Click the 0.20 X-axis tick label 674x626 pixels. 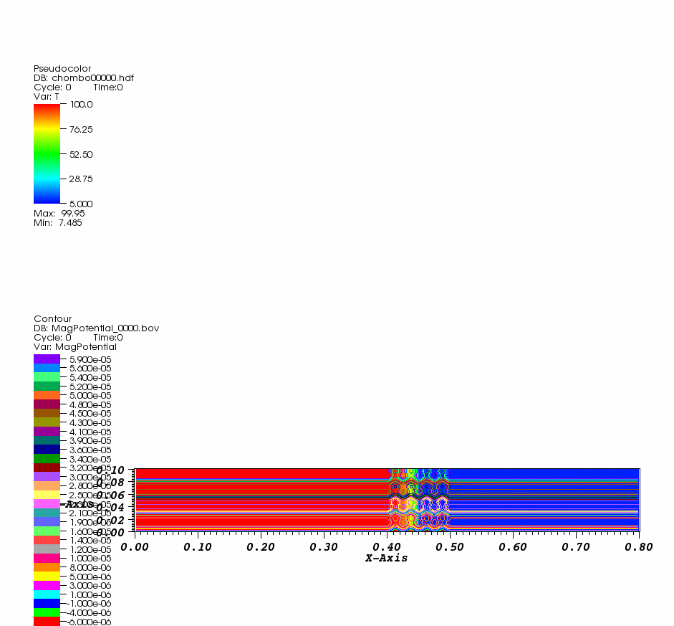261,547
